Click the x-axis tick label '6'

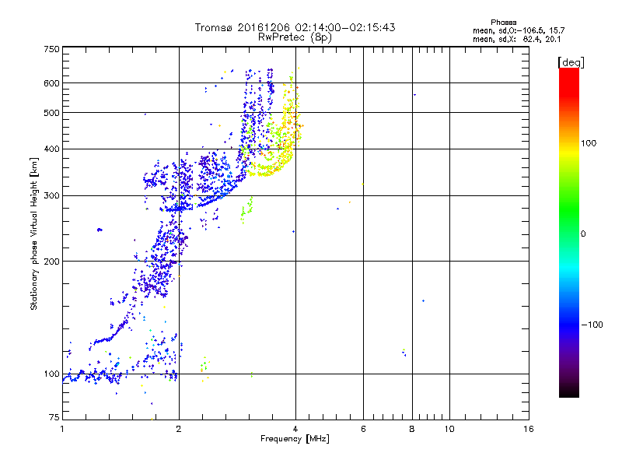[x=363, y=429]
